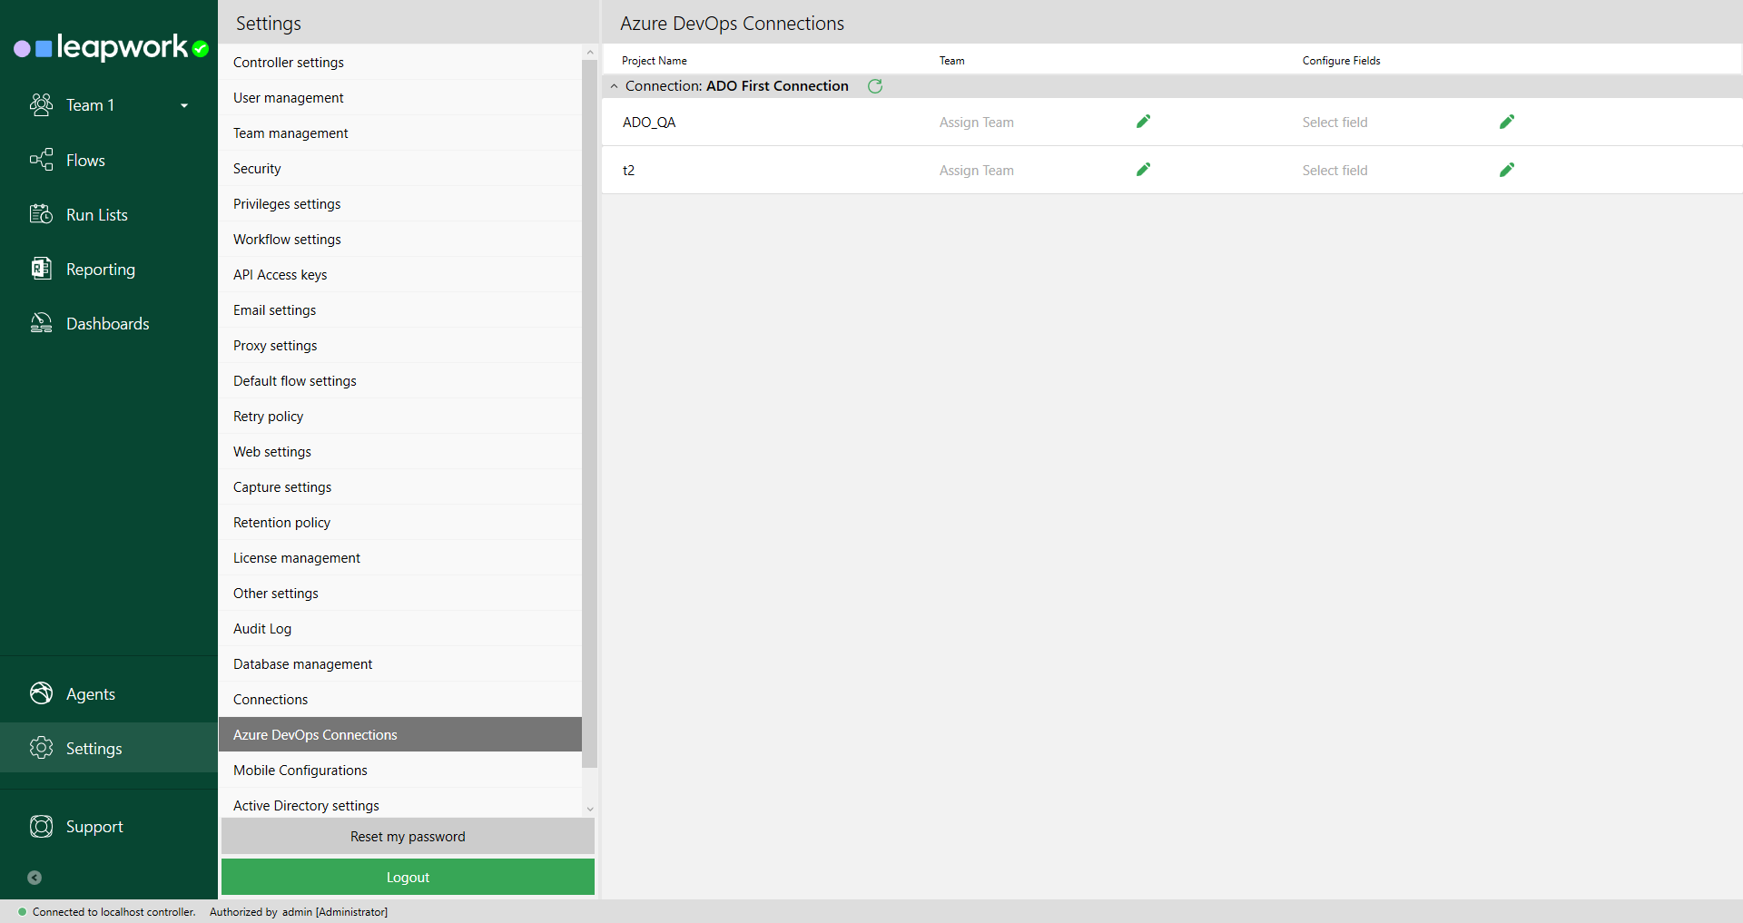The image size is (1743, 923).
Task: Click the Configure Fields column header
Action: pyautogui.click(x=1341, y=61)
